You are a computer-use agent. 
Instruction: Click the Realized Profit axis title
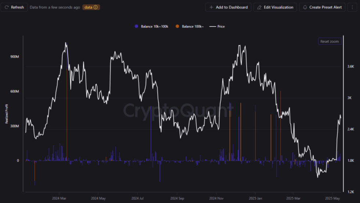coord(6,114)
